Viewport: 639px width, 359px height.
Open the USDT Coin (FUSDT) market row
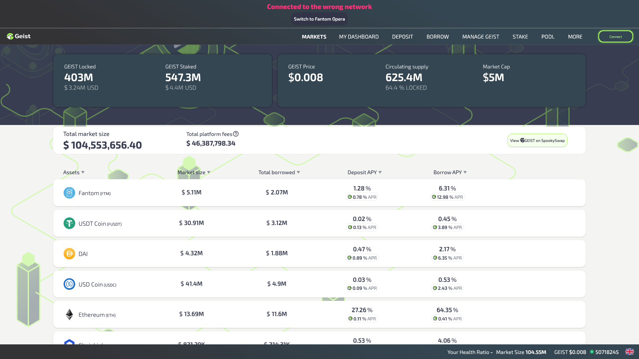(x=319, y=223)
